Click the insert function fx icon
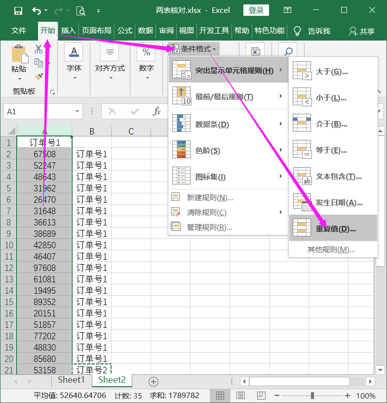387x403 pixels. pyautogui.click(x=156, y=111)
